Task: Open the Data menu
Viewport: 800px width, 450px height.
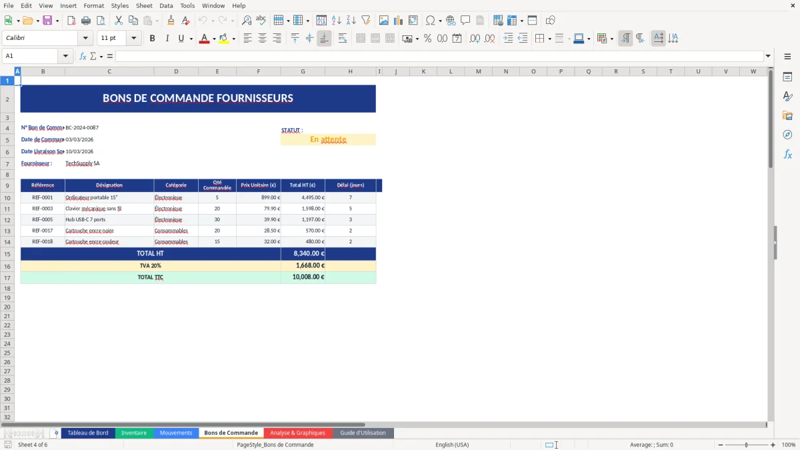Action: coord(165,5)
